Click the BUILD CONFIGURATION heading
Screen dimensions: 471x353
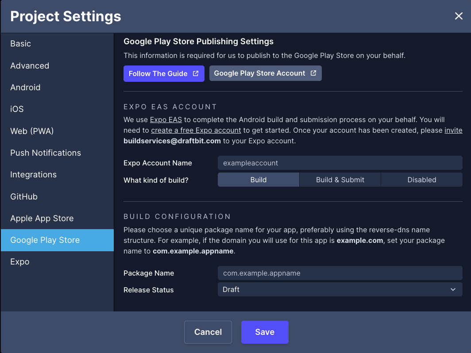177,216
